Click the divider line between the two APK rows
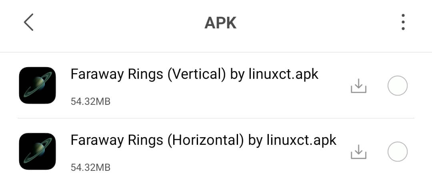The height and width of the screenshot is (182, 432). [x=216, y=118]
